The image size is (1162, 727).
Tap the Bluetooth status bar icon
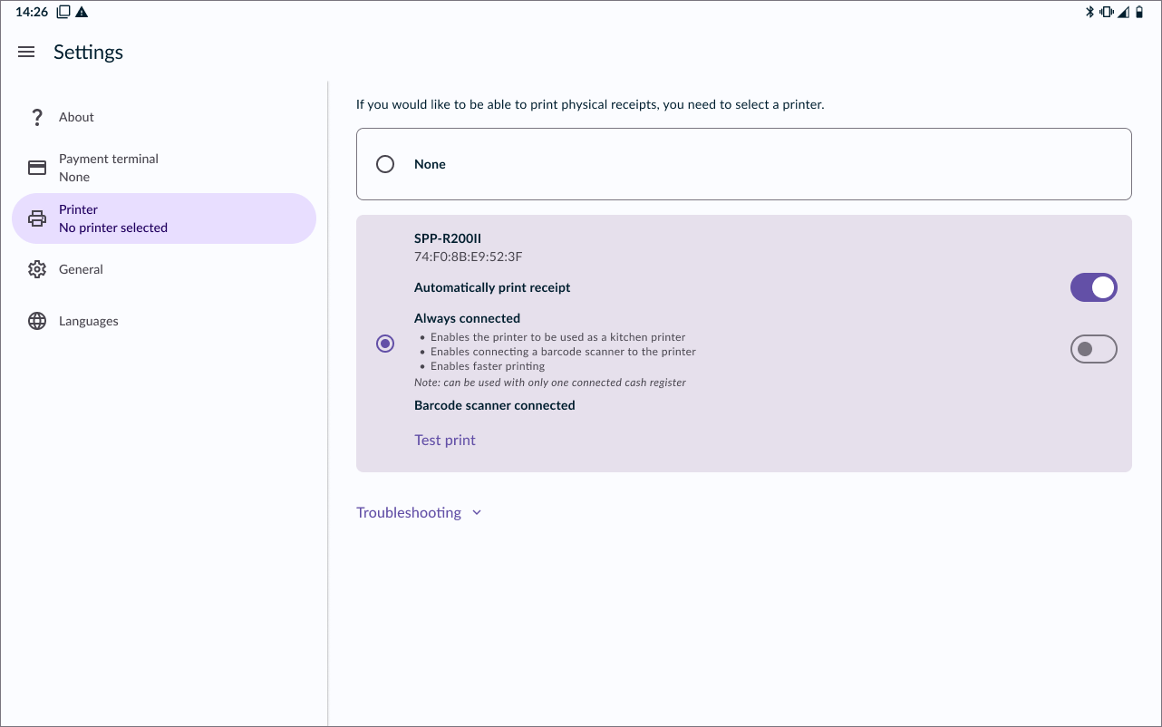pos(1091,12)
